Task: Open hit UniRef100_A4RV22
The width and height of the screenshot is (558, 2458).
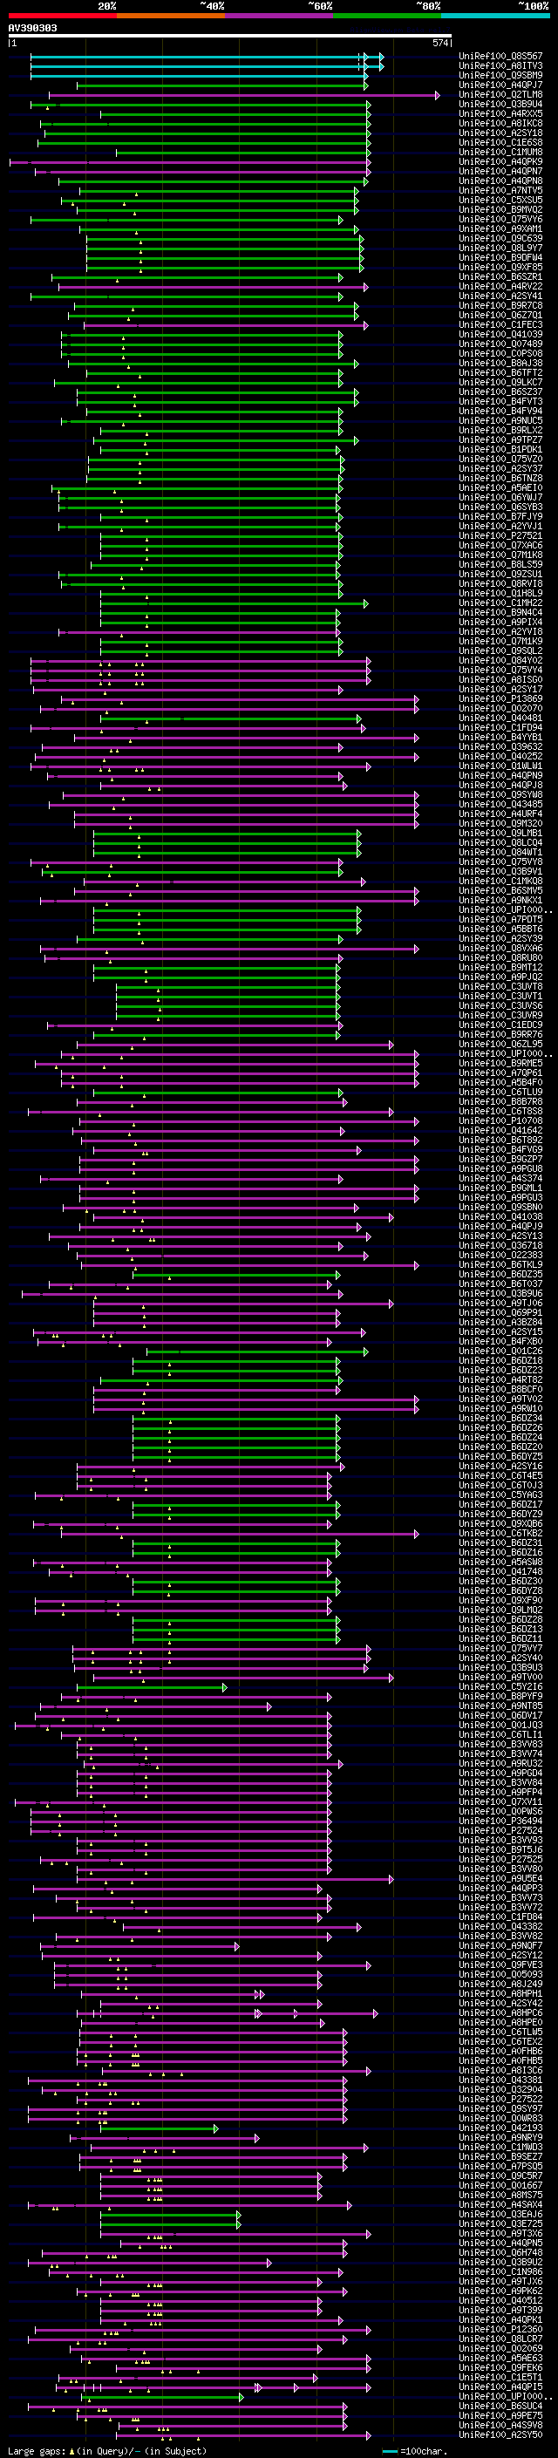Action: (x=500, y=286)
